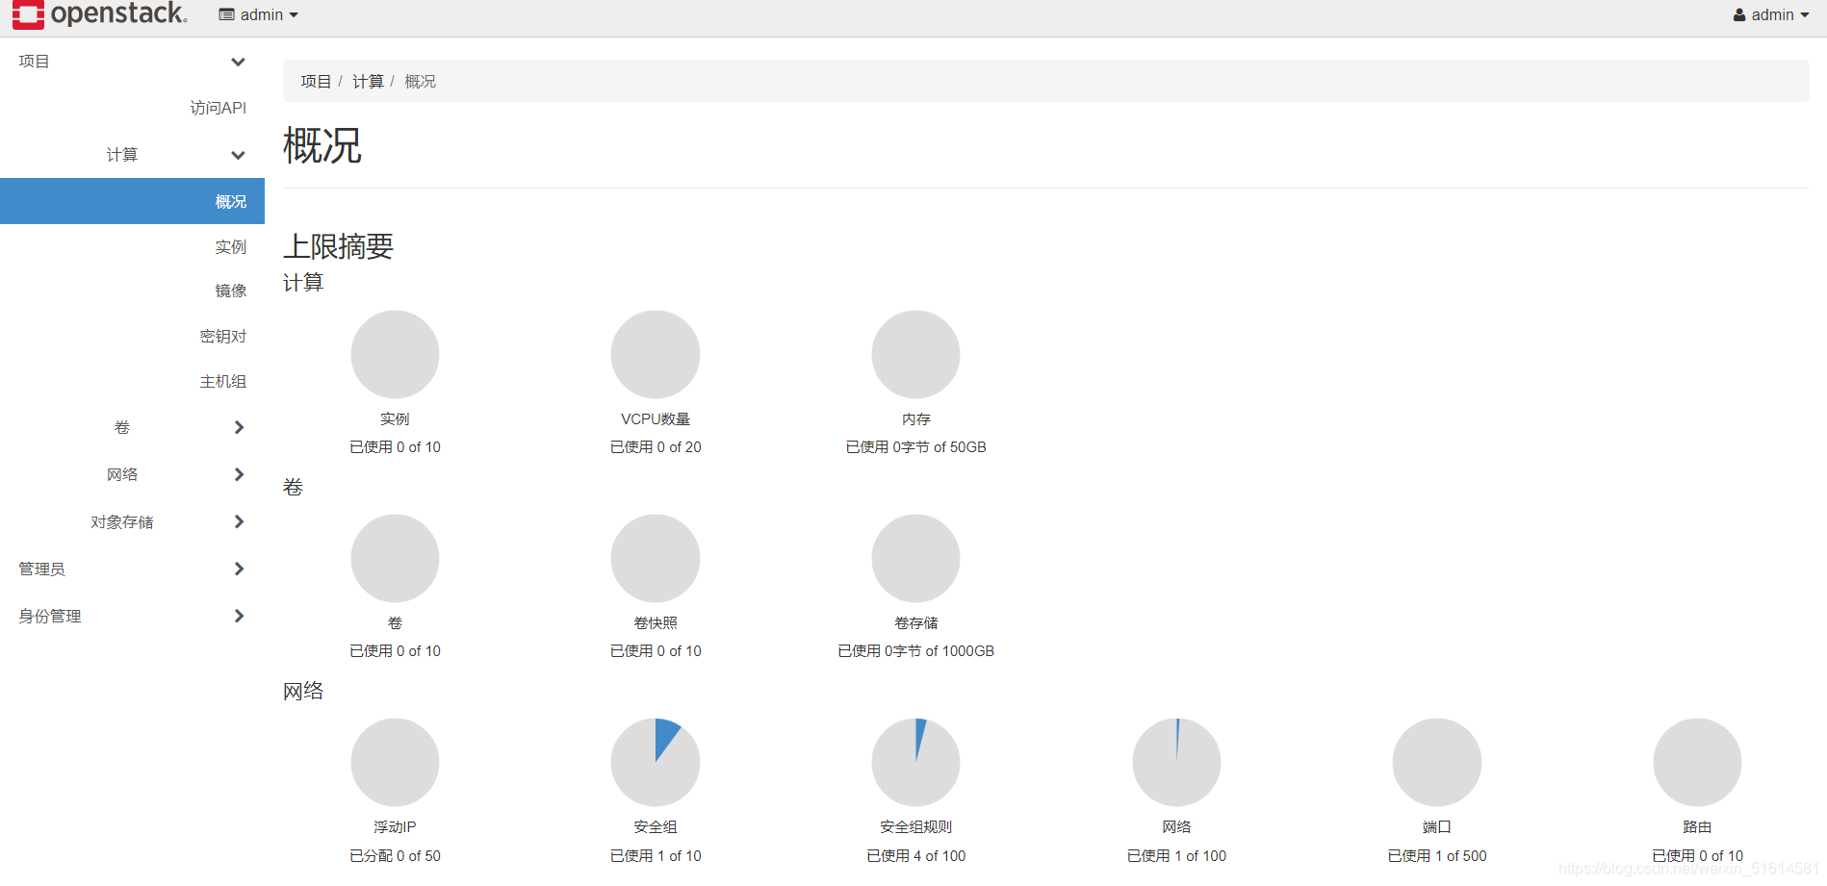Expand the 卷 sidebar group

tap(132, 427)
